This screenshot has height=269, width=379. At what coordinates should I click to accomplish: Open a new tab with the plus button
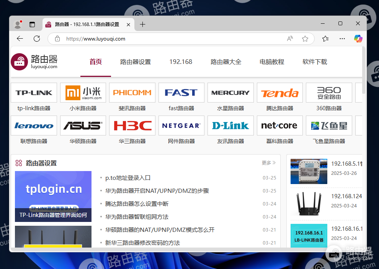pos(143,24)
